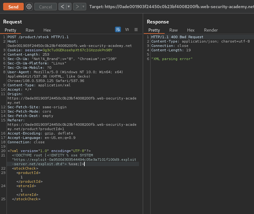The height and width of the screenshot is (214, 254).
Task: Click the Content-Type: application/xml header
Action: 39,85
